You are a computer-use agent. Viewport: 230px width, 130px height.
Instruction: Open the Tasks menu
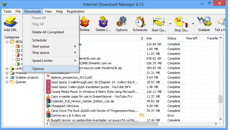(8, 11)
